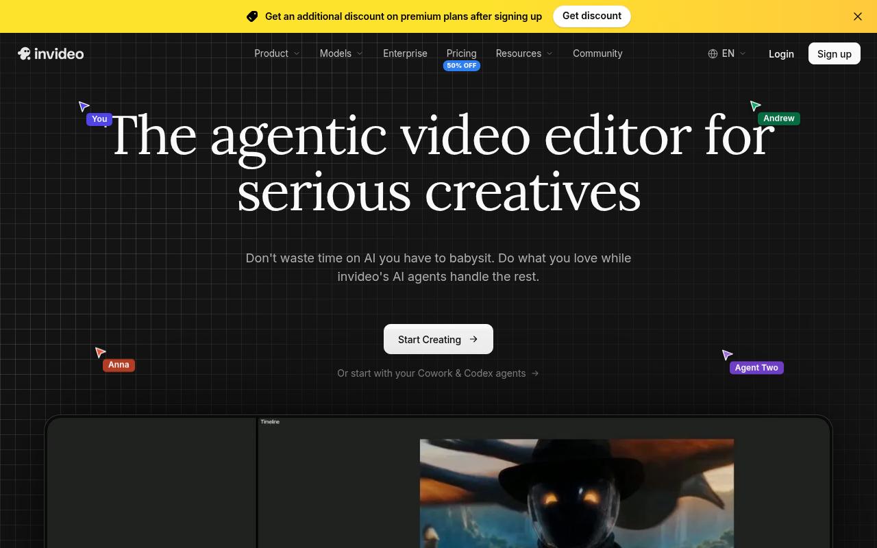Click the Product chevron arrow

[297, 53]
